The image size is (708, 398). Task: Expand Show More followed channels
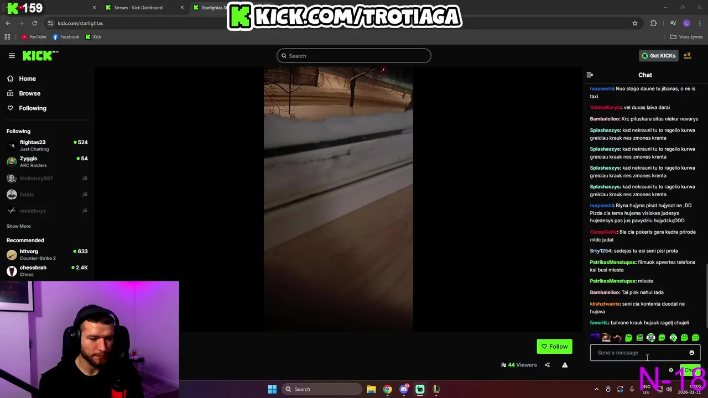point(19,226)
